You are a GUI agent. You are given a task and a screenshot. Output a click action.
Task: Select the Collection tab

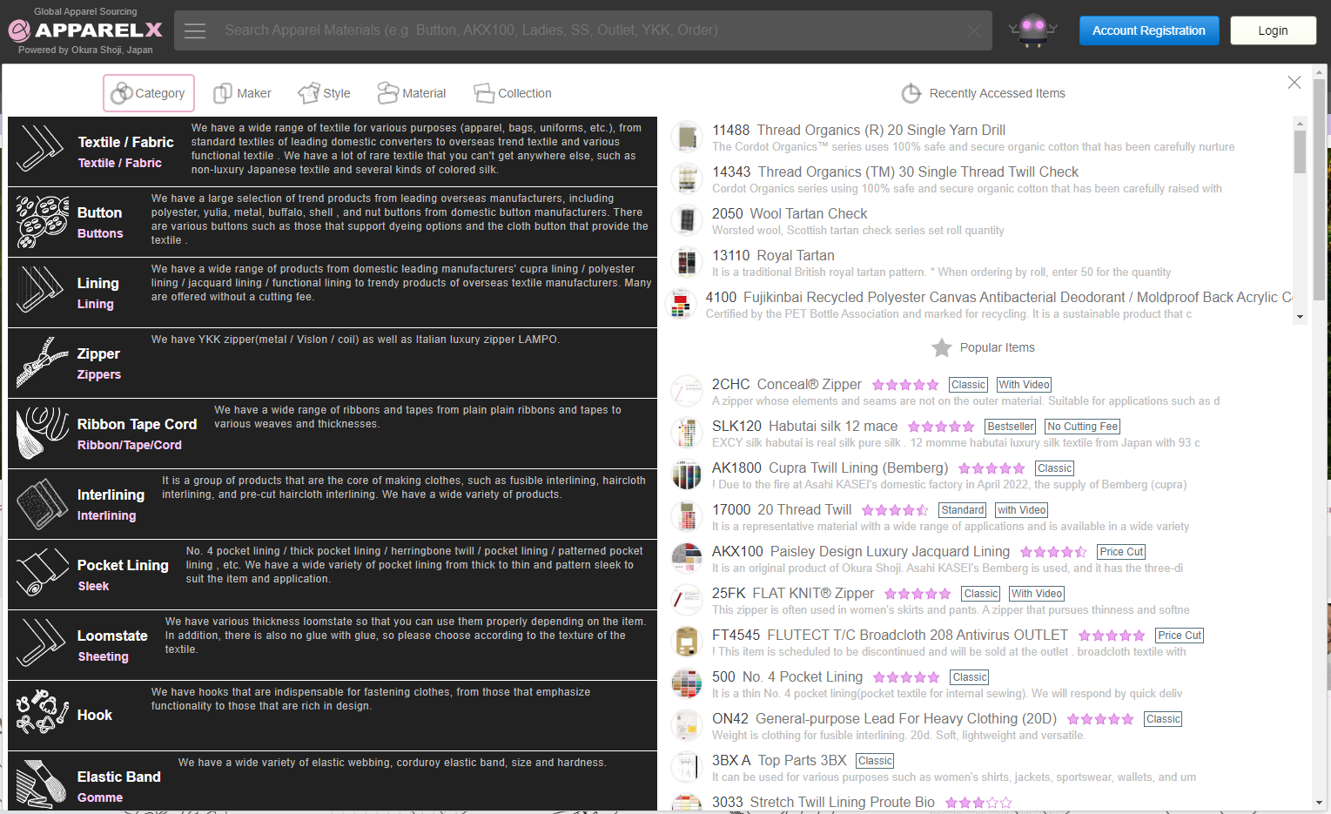pos(513,93)
